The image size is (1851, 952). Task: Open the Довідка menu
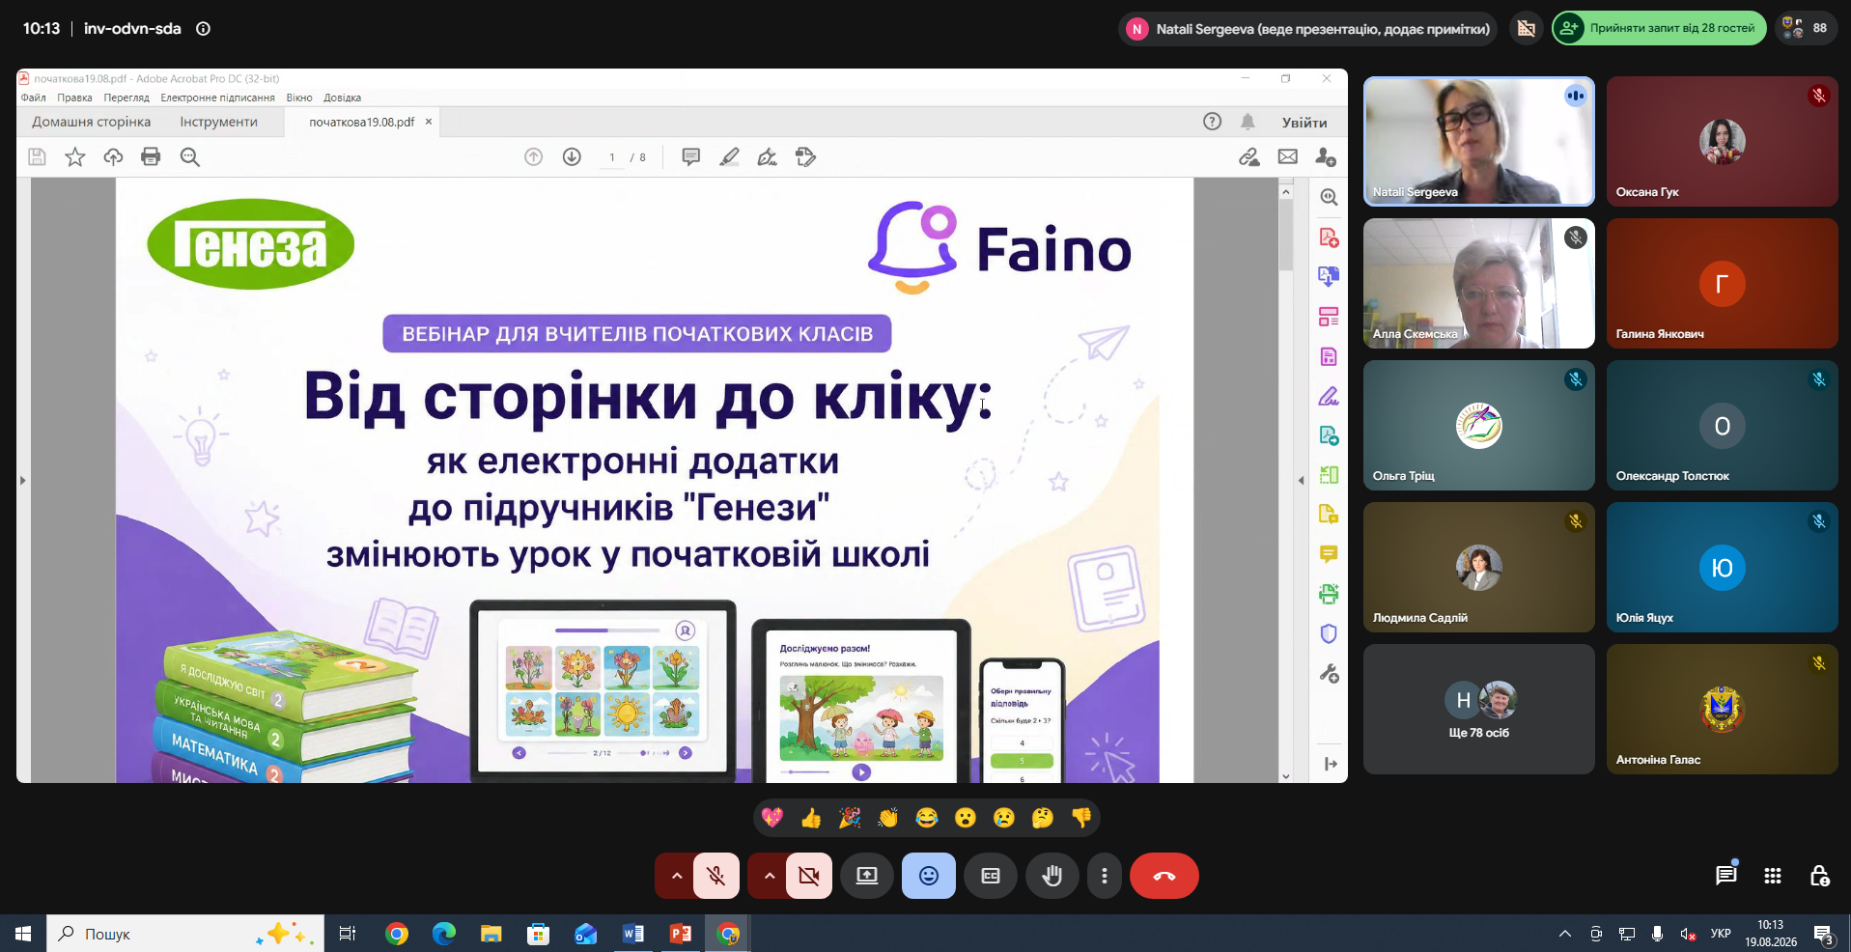342,98
